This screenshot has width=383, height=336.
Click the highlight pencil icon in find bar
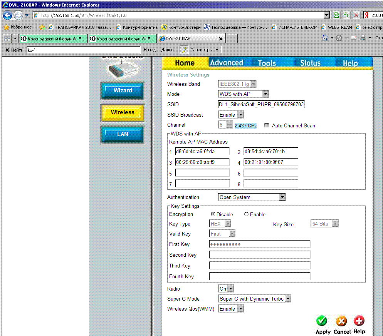(x=184, y=50)
